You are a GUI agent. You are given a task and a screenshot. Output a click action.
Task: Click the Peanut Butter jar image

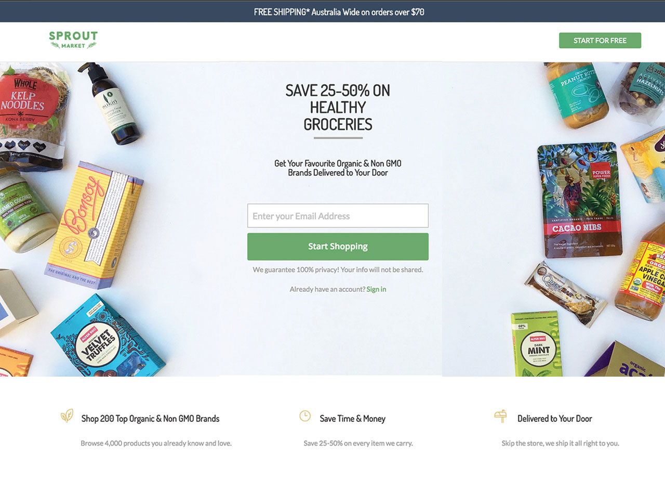pos(577,95)
